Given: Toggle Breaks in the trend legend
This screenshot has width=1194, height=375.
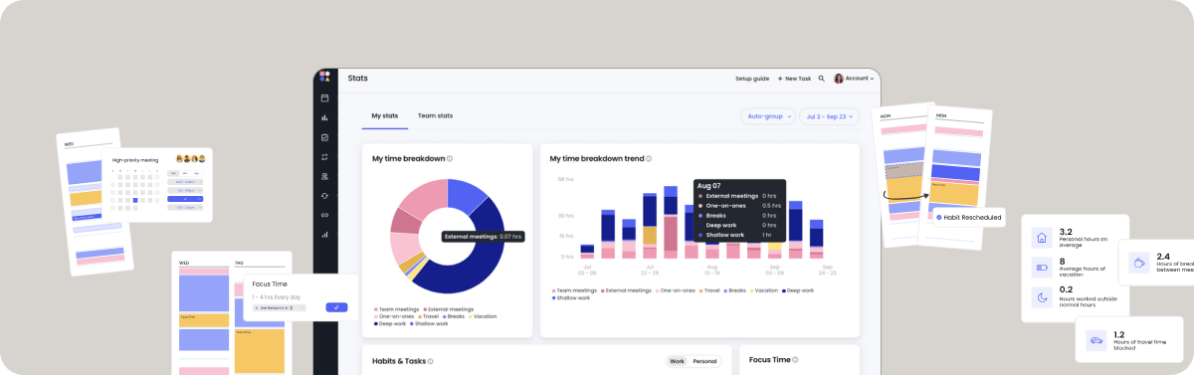Looking at the screenshot, I should coord(734,290).
